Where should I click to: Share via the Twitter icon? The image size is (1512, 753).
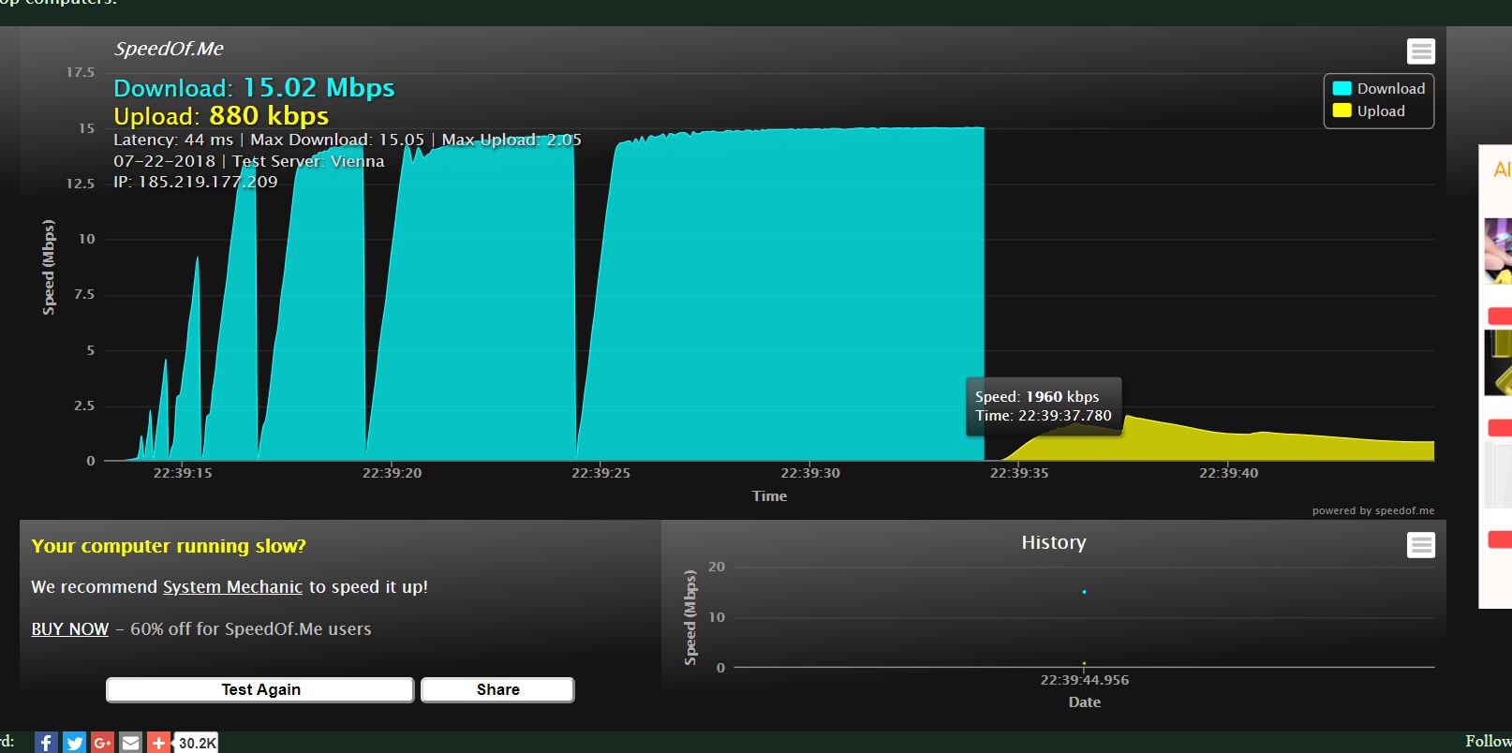tap(74, 743)
